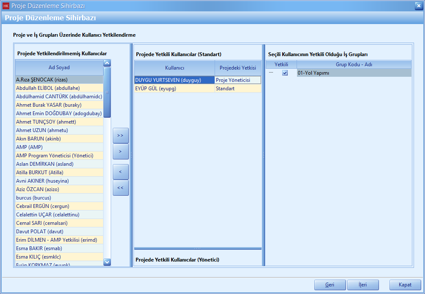Click the move single right (>) button

[x=120, y=151]
